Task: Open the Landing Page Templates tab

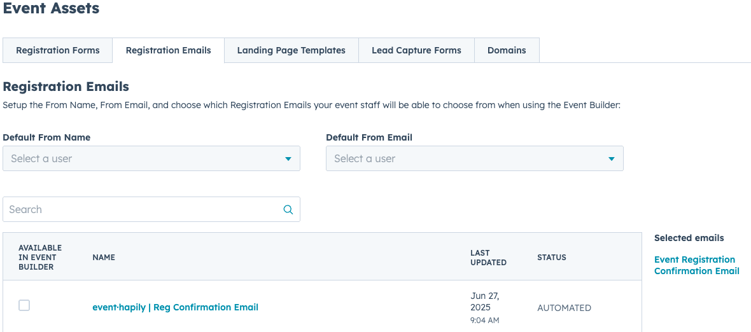Action: (x=291, y=50)
